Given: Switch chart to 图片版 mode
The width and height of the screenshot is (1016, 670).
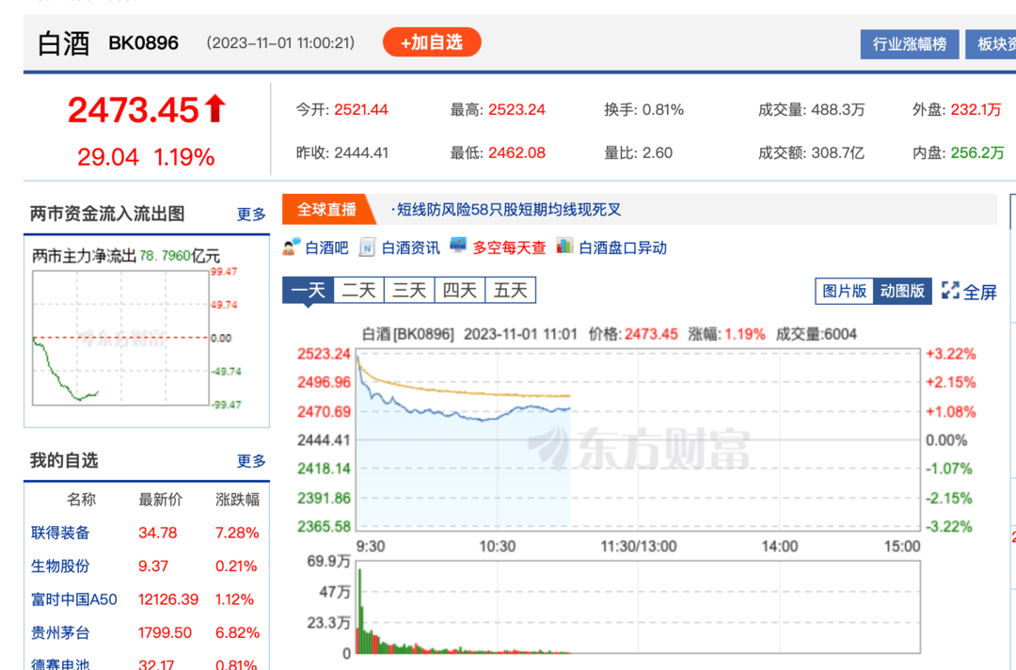Looking at the screenshot, I should pyautogui.click(x=844, y=291).
